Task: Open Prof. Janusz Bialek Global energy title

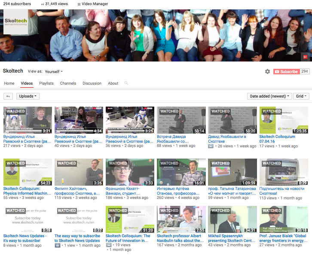Action: click(283, 238)
